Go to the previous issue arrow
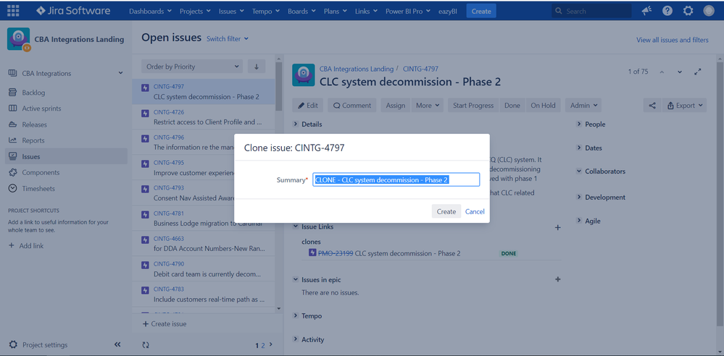 coord(662,72)
